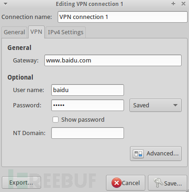Click the Save... button label
This screenshot has width=189, height=192.
point(173,183)
